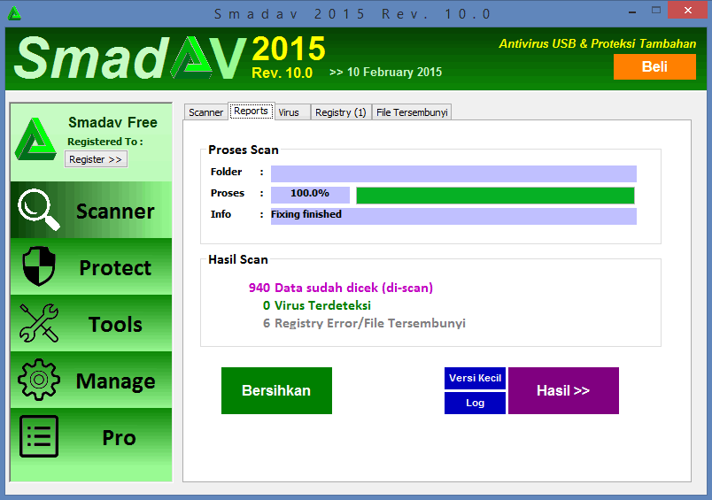
Task: Click '940 Data sudah dicek (di-scan)' text
Action: coord(341,288)
